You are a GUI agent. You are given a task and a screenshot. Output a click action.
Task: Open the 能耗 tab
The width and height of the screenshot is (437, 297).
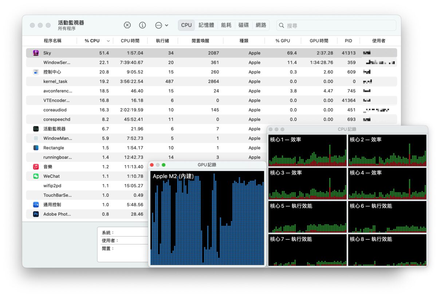point(226,25)
